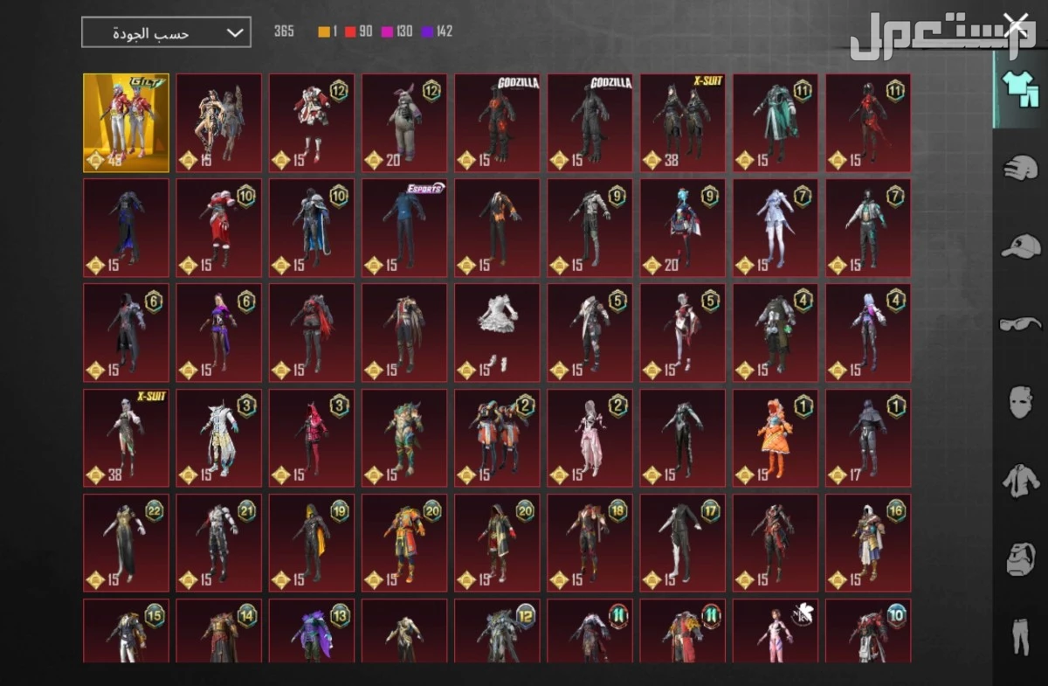Image resolution: width=1048 pixels, height=686 pixels.
Task: Select the white X-SUIT outfit
Action: tap(126, 438)
